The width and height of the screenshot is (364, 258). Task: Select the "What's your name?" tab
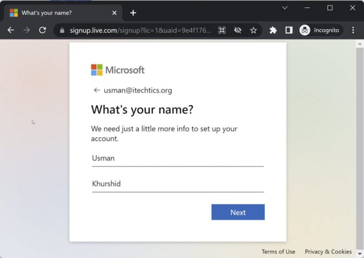pos(63,13)
